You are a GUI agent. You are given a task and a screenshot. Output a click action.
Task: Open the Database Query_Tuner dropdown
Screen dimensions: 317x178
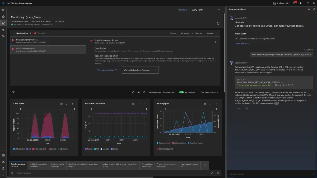tap(205, 10)
